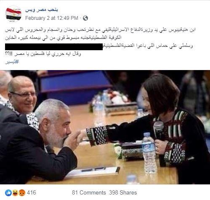Screen dimensions: 210x200
Task: Show the 398 Shares list
Action: click(123, 192)
